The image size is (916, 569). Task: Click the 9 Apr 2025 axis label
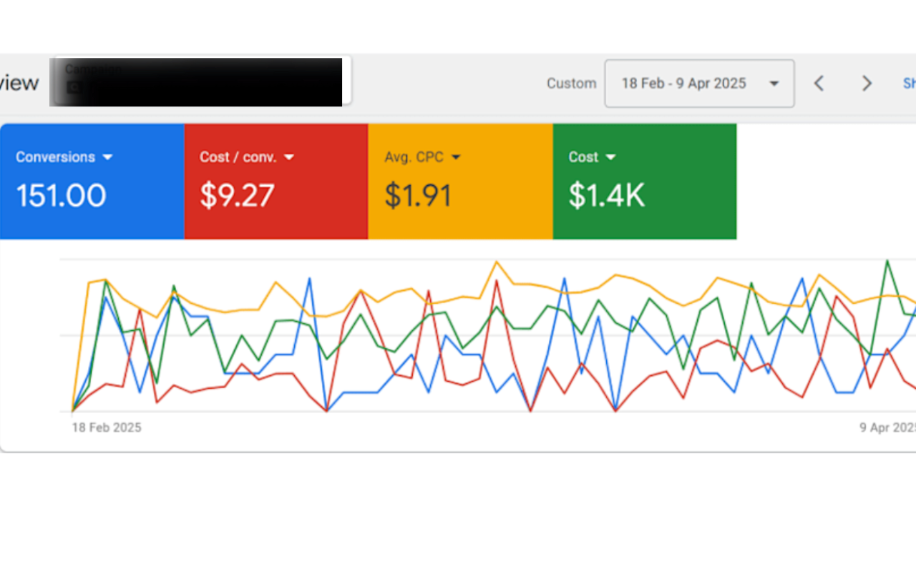click(x=887, y=427)
